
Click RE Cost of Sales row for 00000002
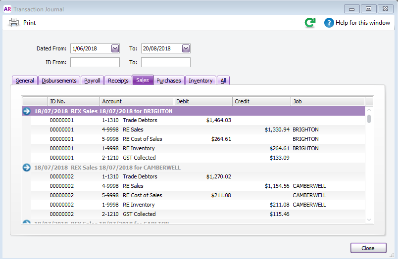[x=198, y=195]
